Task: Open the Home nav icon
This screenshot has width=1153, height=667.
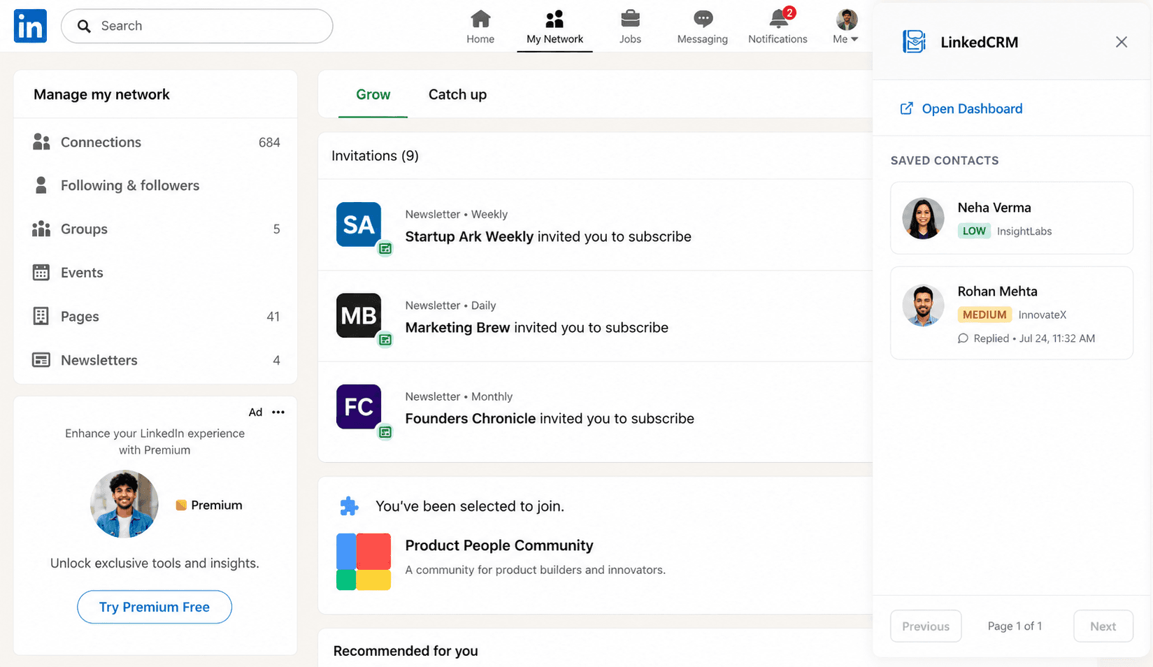Action: [x=480, y=19]
